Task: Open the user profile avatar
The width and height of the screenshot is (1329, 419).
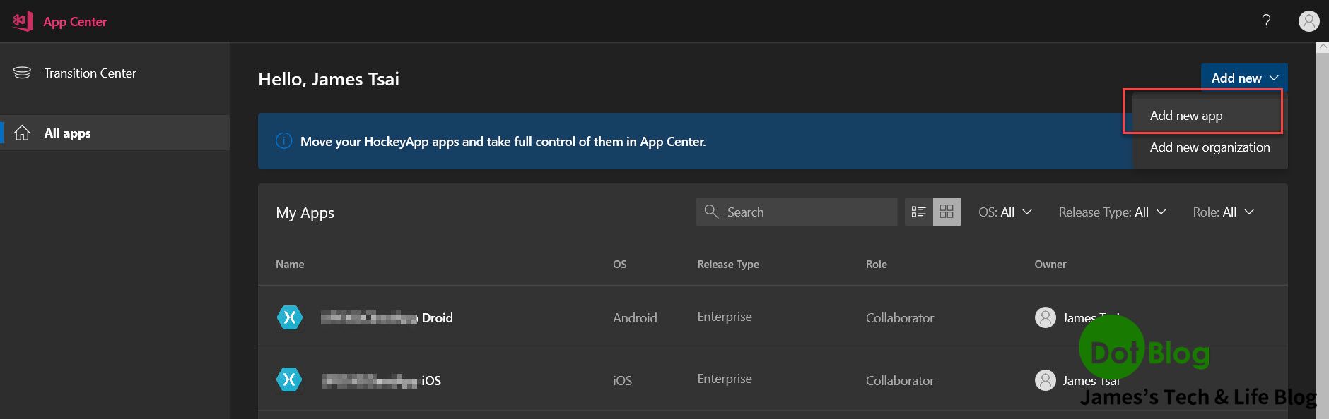Action: (x=1308, y=21)
